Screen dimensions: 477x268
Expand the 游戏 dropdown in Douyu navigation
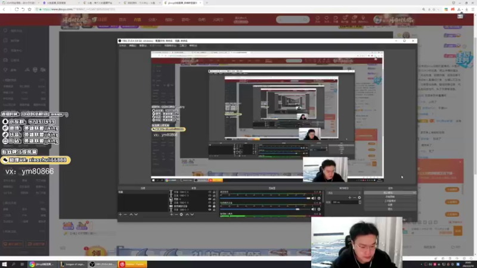click(185, 20)
